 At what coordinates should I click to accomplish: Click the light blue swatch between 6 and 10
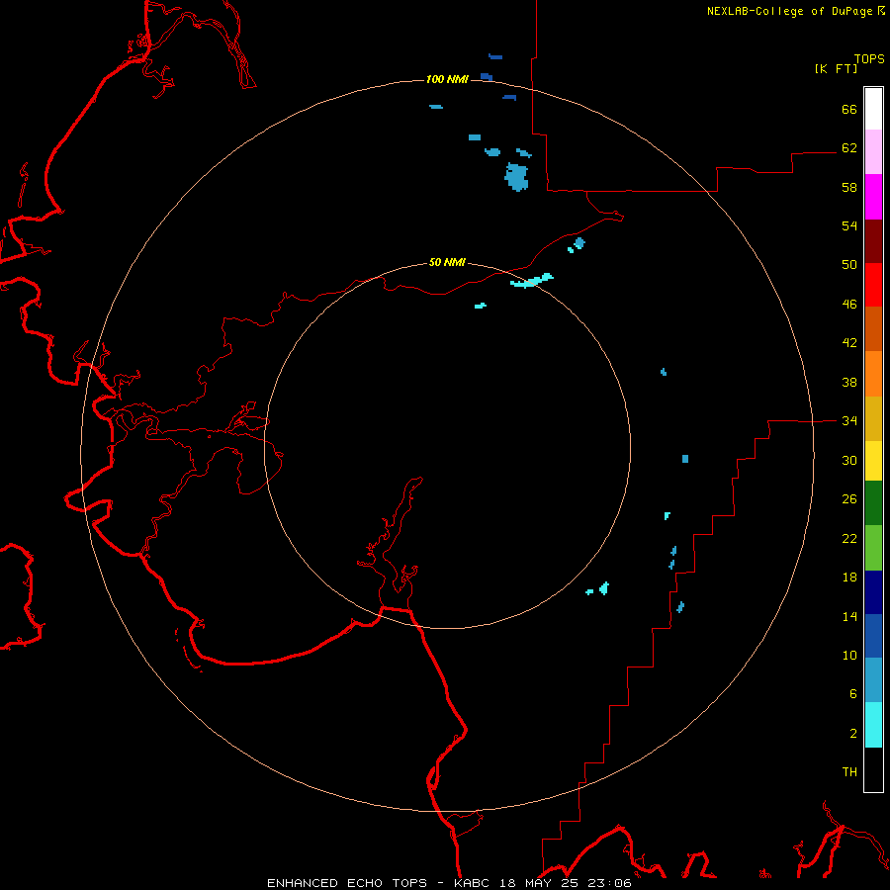[873, 680]
